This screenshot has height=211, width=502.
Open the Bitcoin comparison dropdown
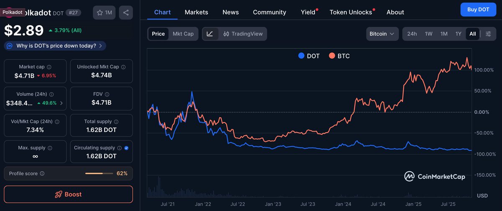[x=382, y=34]
